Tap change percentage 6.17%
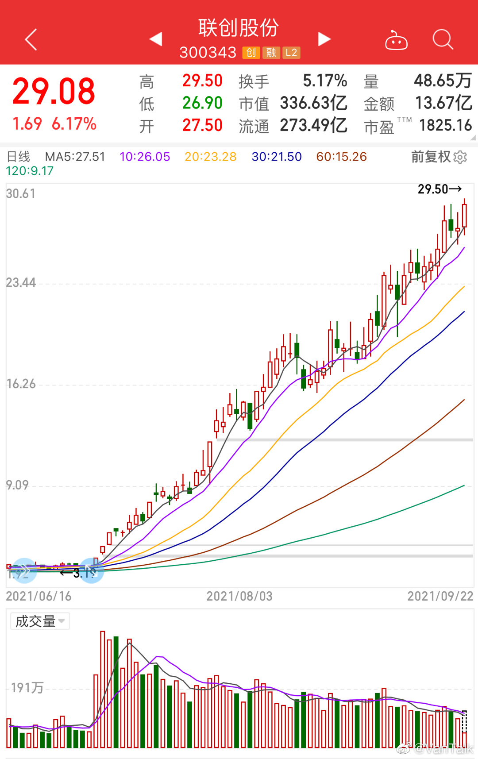Screen dimensions: 478x759 click(74, 123)
